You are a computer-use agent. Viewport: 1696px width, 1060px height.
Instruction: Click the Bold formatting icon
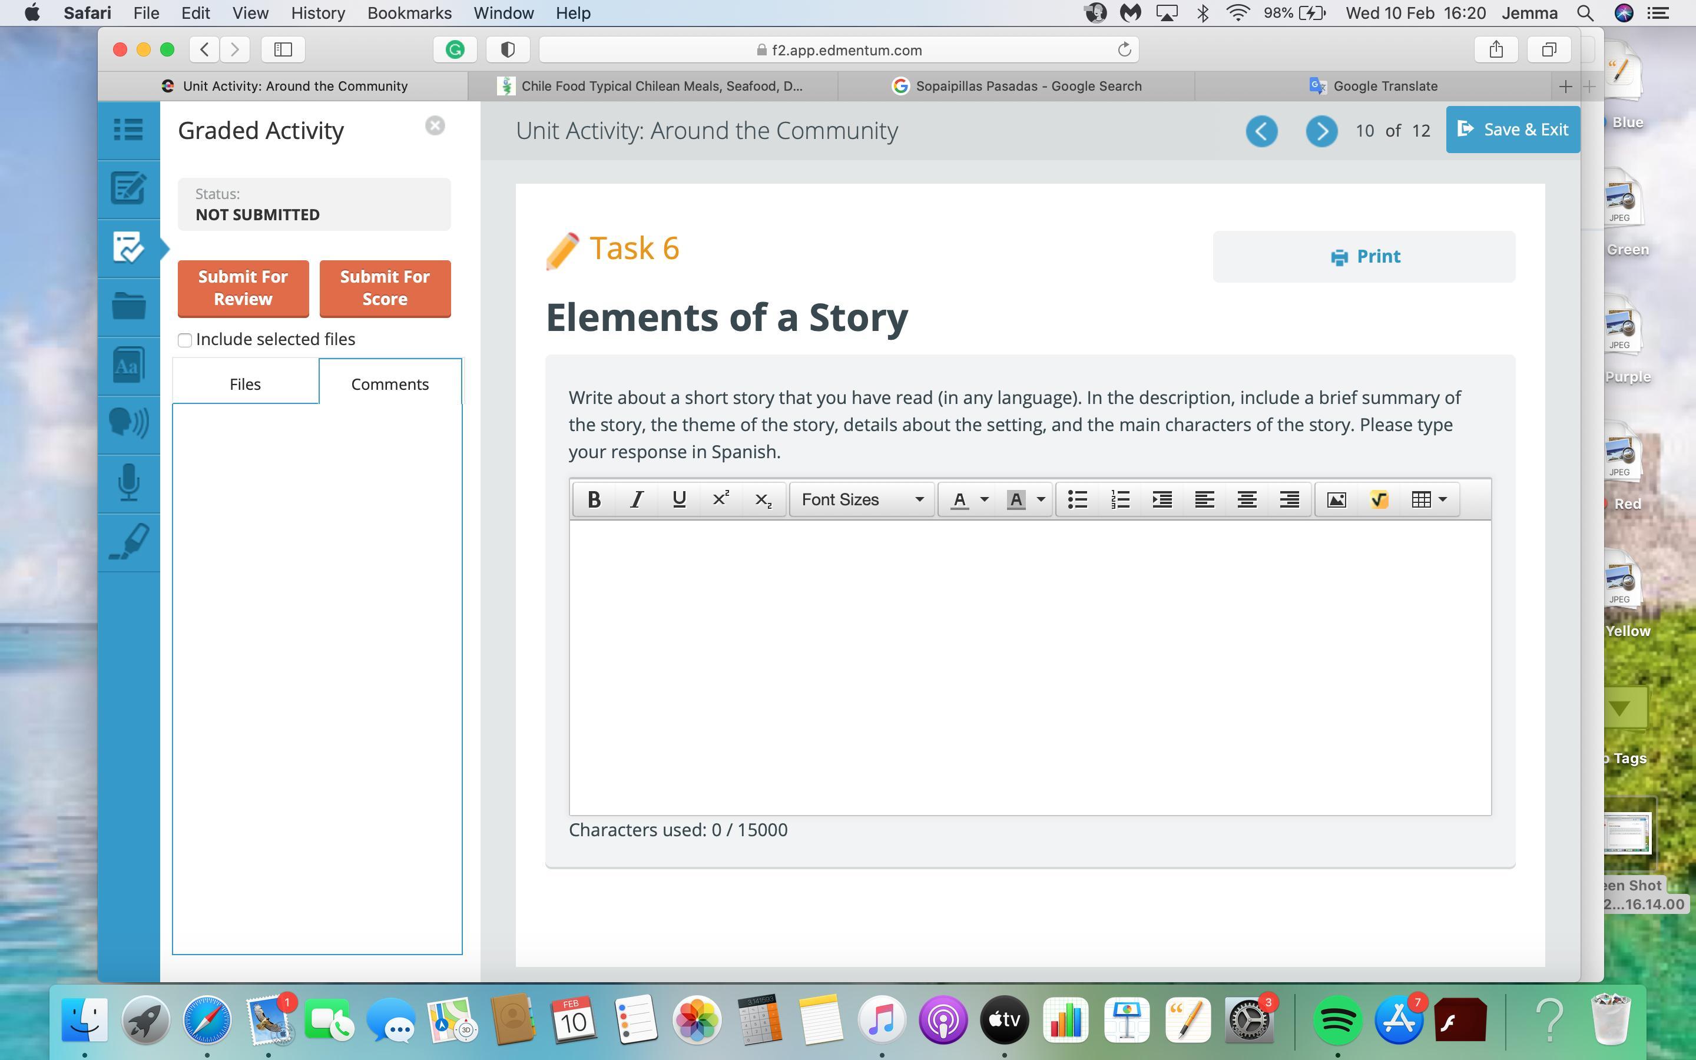tap(594, 500)
